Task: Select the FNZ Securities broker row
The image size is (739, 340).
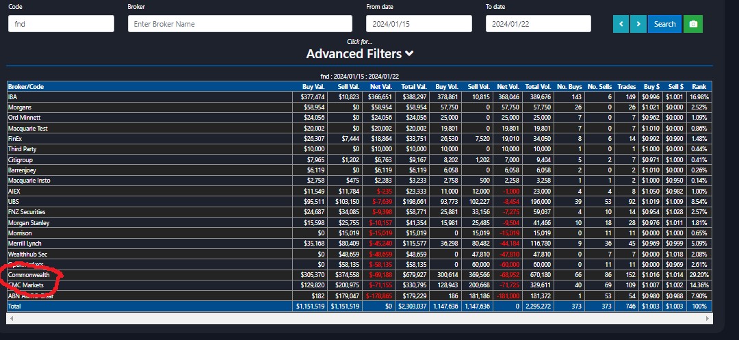Action: click(359, 212)
